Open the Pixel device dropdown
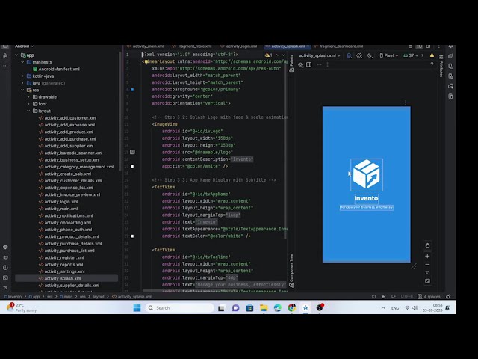This screenshot has width=478, height=359. [389, 55]
